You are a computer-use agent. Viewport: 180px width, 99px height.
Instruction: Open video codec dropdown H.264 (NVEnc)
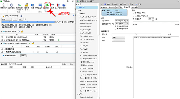(121, 21)
